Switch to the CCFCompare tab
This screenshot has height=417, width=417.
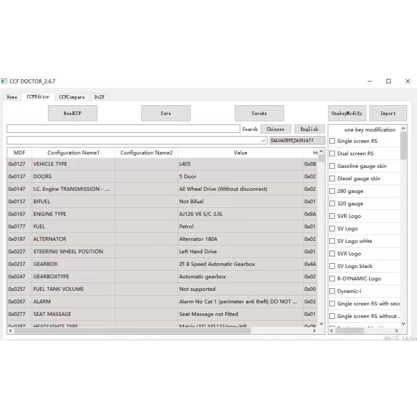(72, 97)
